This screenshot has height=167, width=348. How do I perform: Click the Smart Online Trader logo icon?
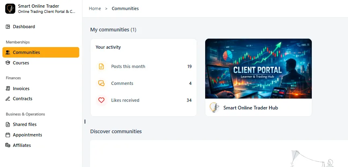click(x=10, y=9)
